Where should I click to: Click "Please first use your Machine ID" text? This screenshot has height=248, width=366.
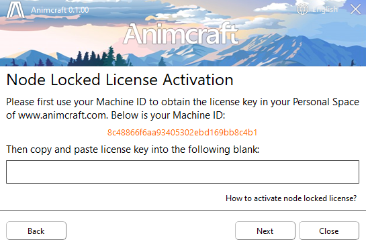click(77, 102)
